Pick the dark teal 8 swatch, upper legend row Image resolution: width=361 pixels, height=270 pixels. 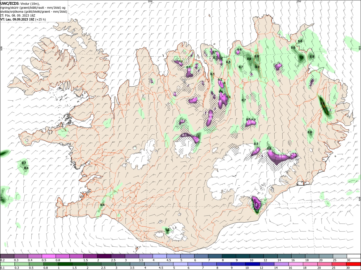pos(229,256)
